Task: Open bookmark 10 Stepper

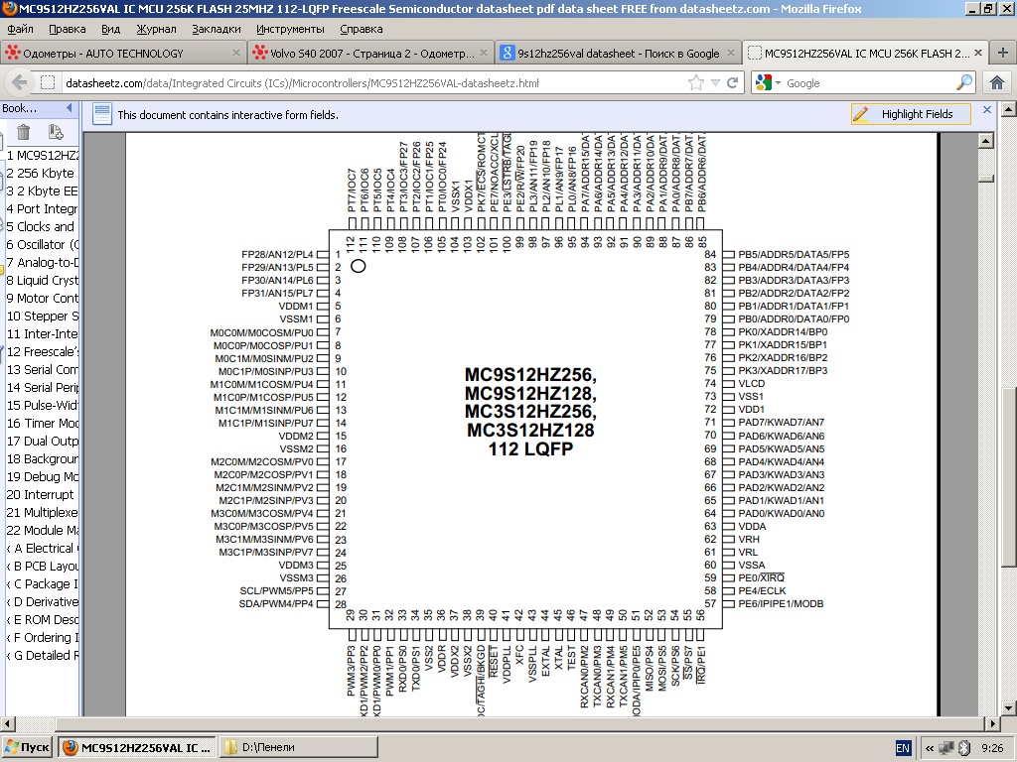Action: (41, 317)
